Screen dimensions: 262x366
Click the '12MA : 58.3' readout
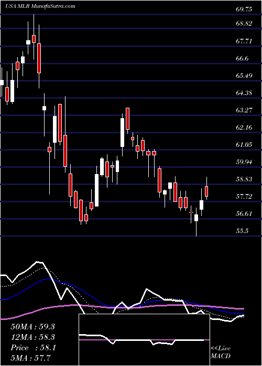32,337
